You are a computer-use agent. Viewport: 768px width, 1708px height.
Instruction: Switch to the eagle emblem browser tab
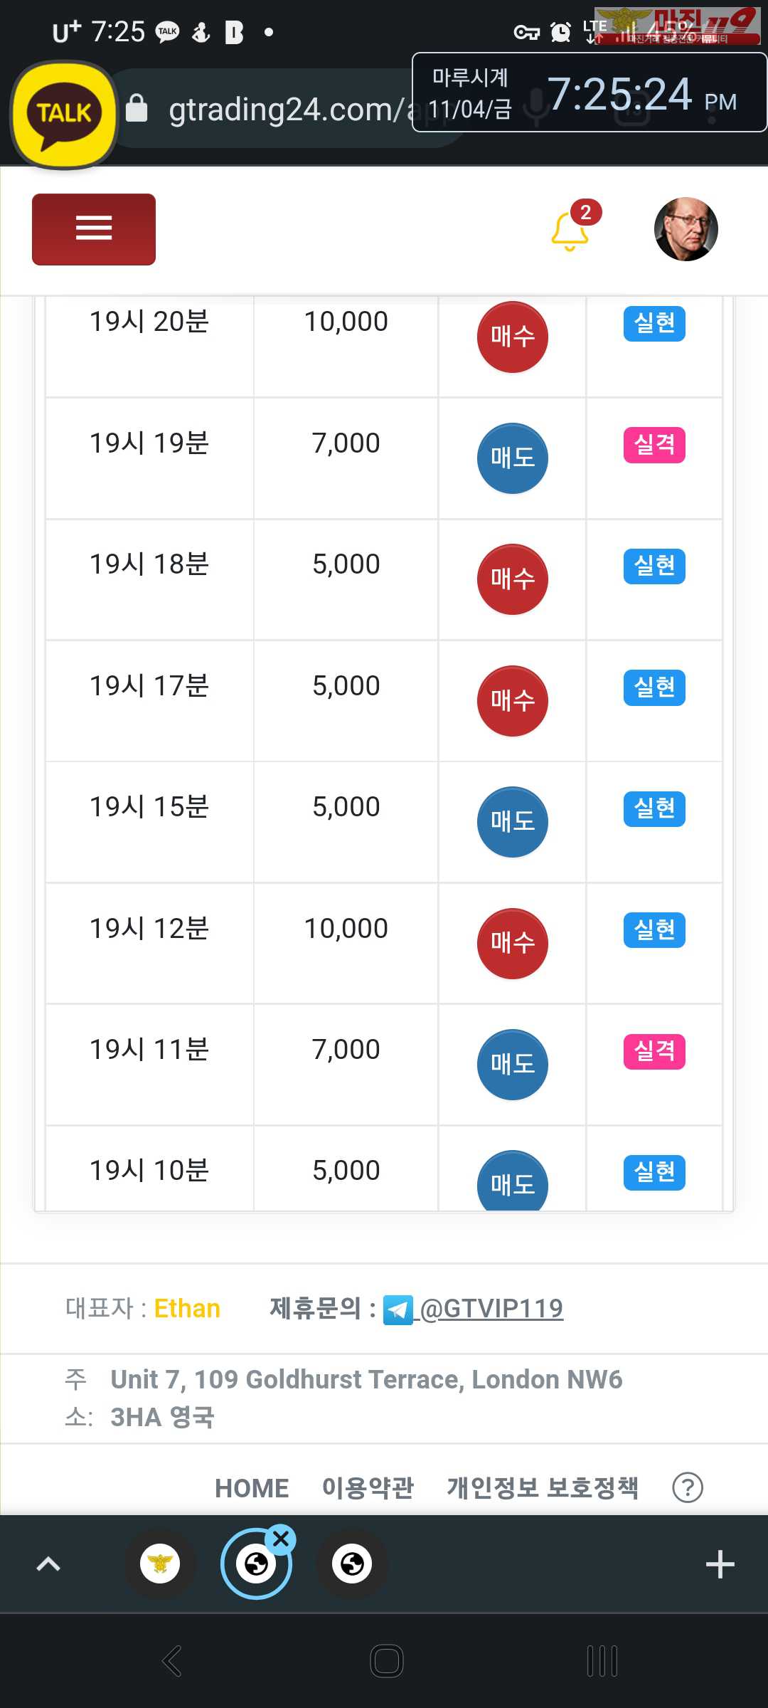click(x=160, y=1564)
